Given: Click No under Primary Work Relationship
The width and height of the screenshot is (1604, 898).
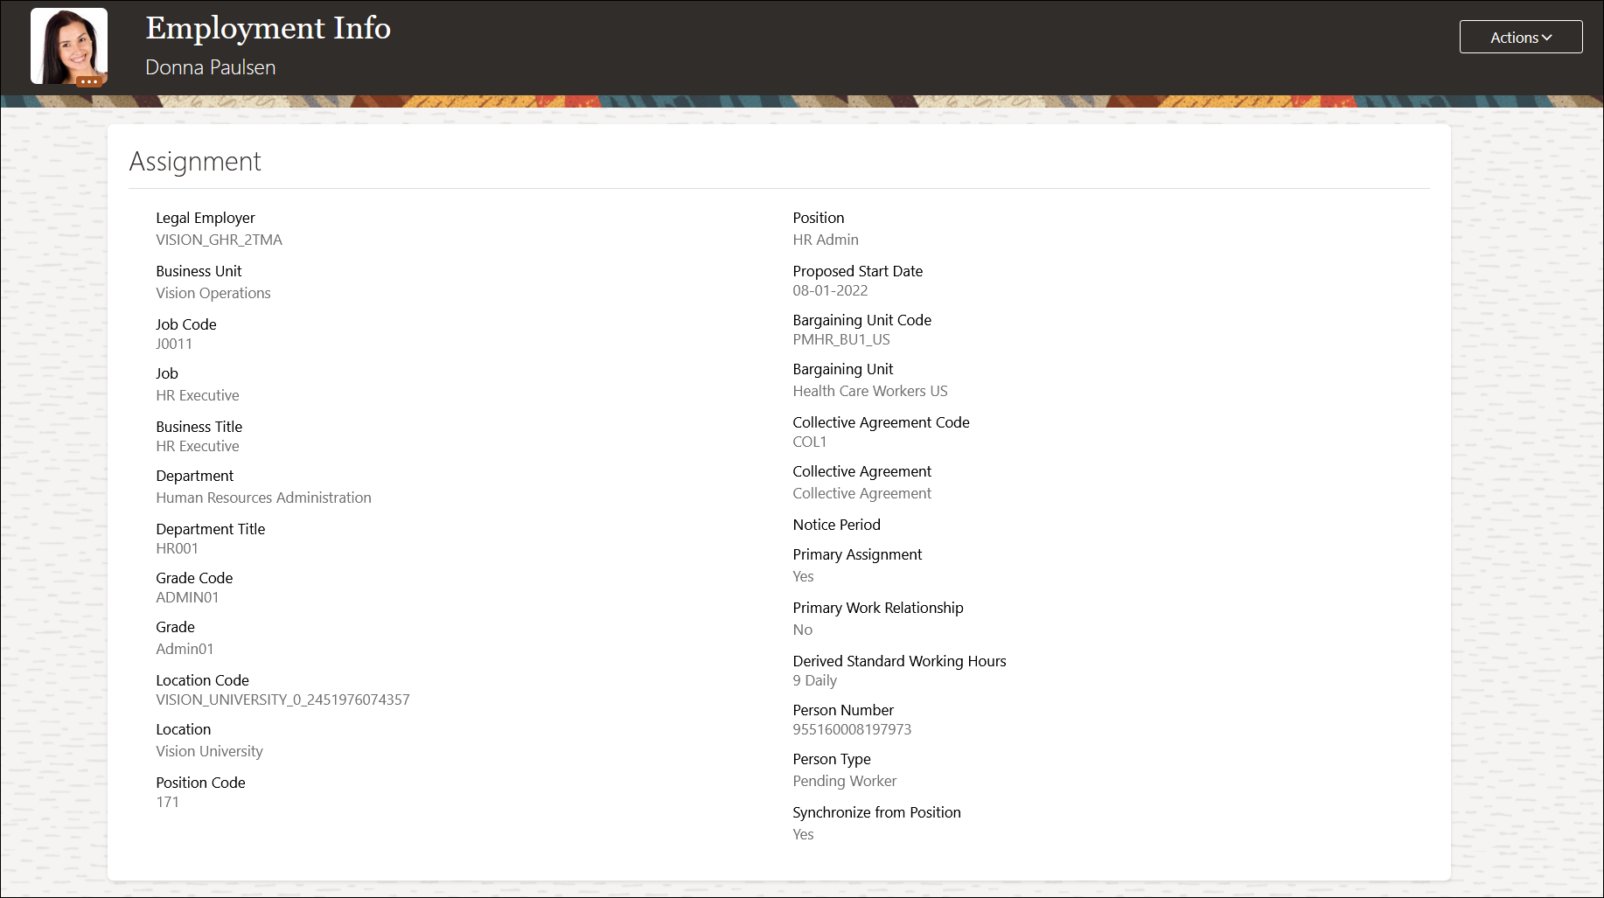Looking at the screenshot, I should click(x=802, y=630).
